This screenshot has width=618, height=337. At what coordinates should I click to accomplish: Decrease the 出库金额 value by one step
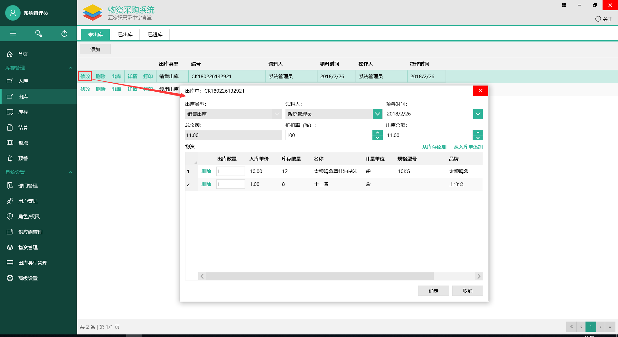(478, 138)
